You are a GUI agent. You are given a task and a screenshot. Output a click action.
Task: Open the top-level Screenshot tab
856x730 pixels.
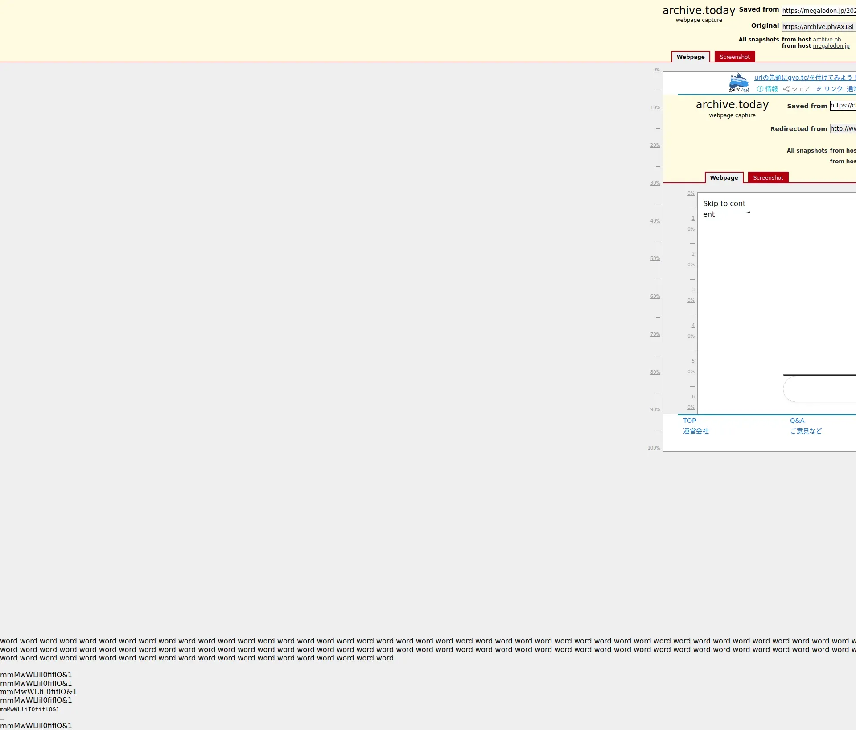(x=734, y=57)
